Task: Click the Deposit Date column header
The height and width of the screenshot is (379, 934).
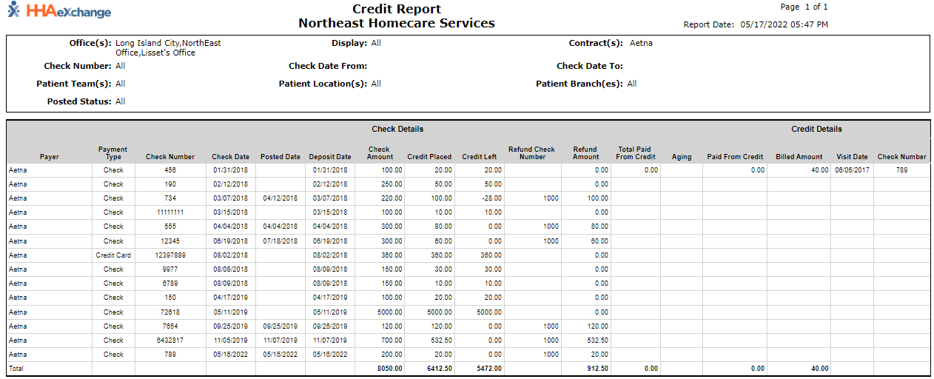Action: coord(330,157)
